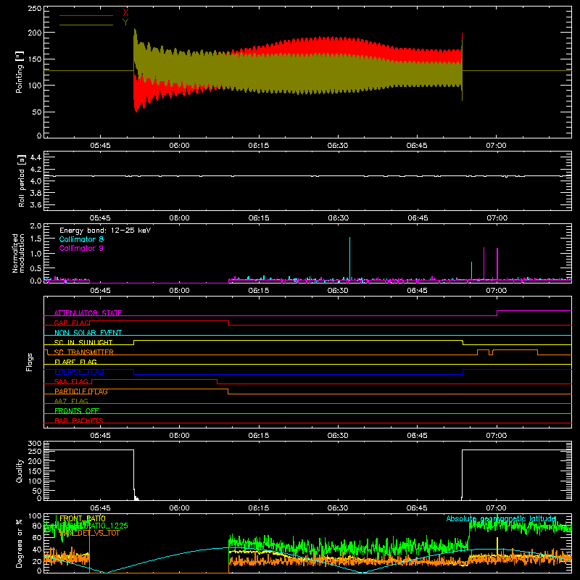Click the 'Degrees or %' axis title
Screen dimensions: 580x580
tap(19, 543)
